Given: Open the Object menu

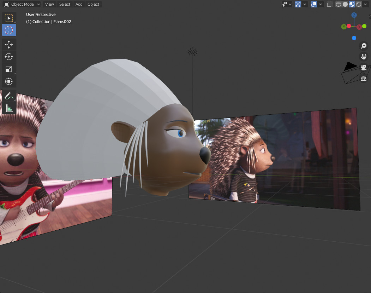Looking at the screenshot, I should (x=94, y=4).
